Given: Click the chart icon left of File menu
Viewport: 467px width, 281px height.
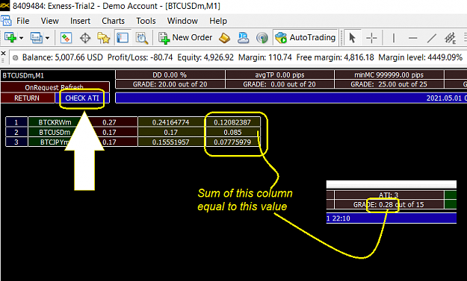Looking at the screenshot, I should pos(6,21).
